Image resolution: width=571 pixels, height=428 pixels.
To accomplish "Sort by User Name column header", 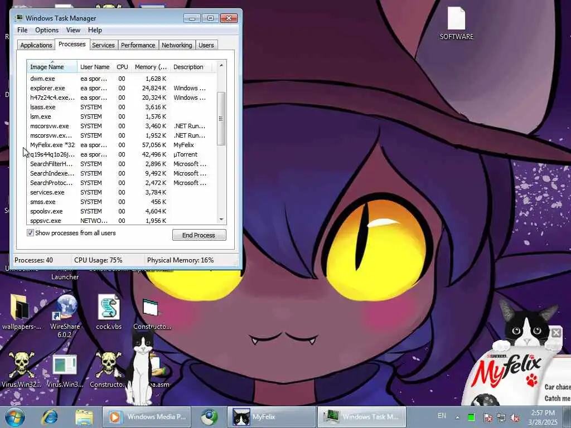I will point(95,67).
